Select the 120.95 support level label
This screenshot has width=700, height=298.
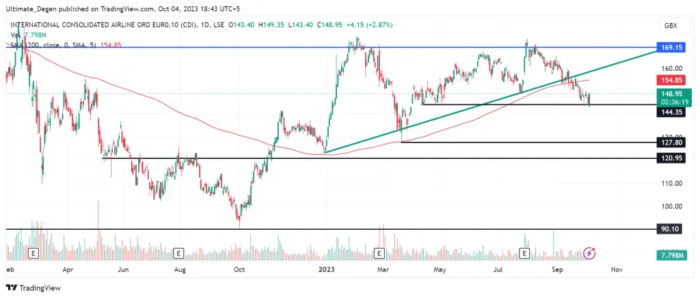tap(671, 158)
